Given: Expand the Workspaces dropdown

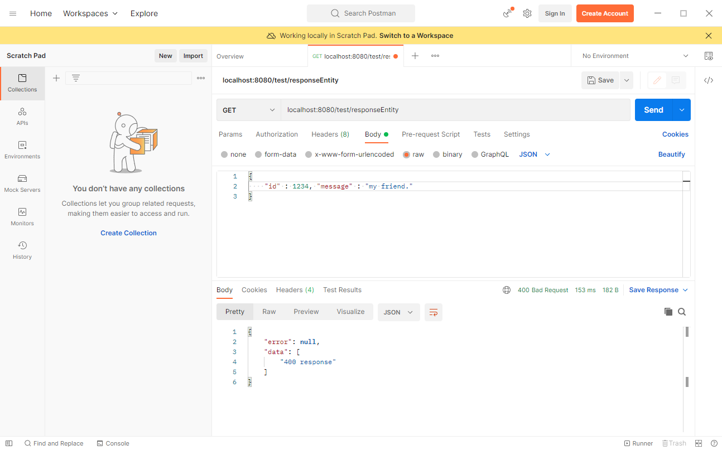Looking at the screenshot, I should [90, 13].
